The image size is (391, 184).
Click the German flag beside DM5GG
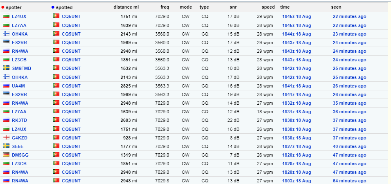click(x=6, y=155)
